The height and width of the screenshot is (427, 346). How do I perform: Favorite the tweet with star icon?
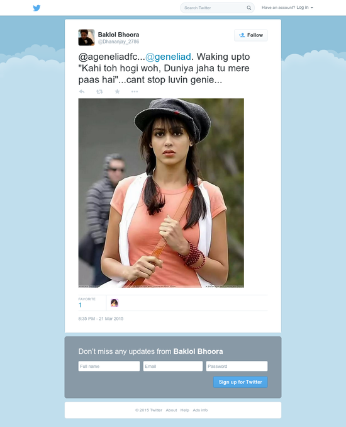pyautogui.click(x=117, y=91)
